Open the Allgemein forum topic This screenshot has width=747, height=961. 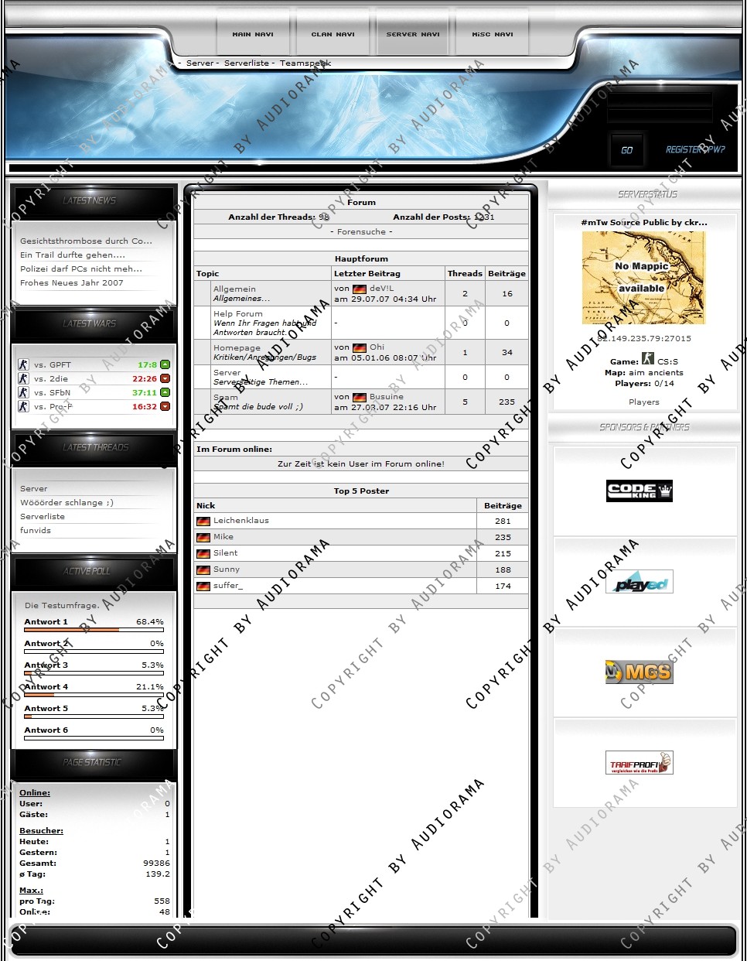[x=234, y=289]
